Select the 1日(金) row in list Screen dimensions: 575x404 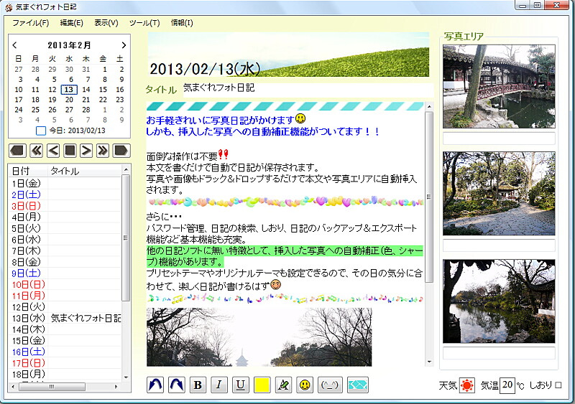tap(65, 183)
